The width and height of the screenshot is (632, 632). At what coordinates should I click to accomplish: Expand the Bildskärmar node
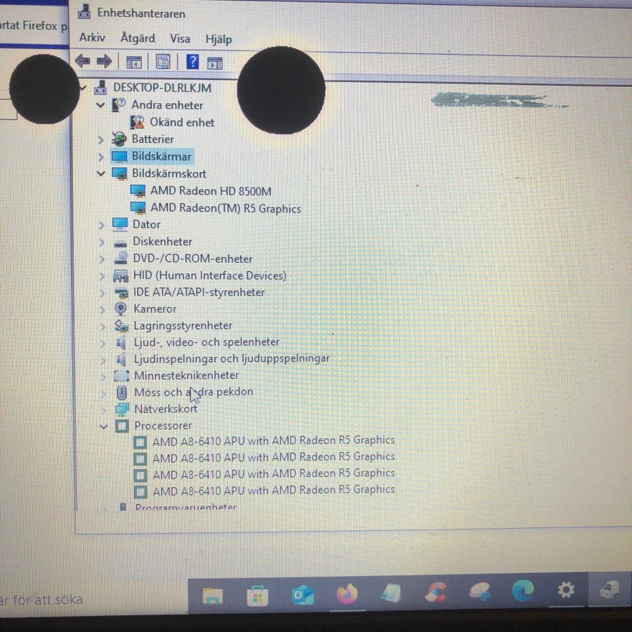tap(100, 157)
